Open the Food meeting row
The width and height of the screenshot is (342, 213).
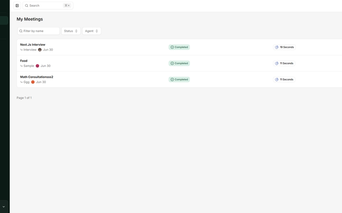tap(179, 63)
